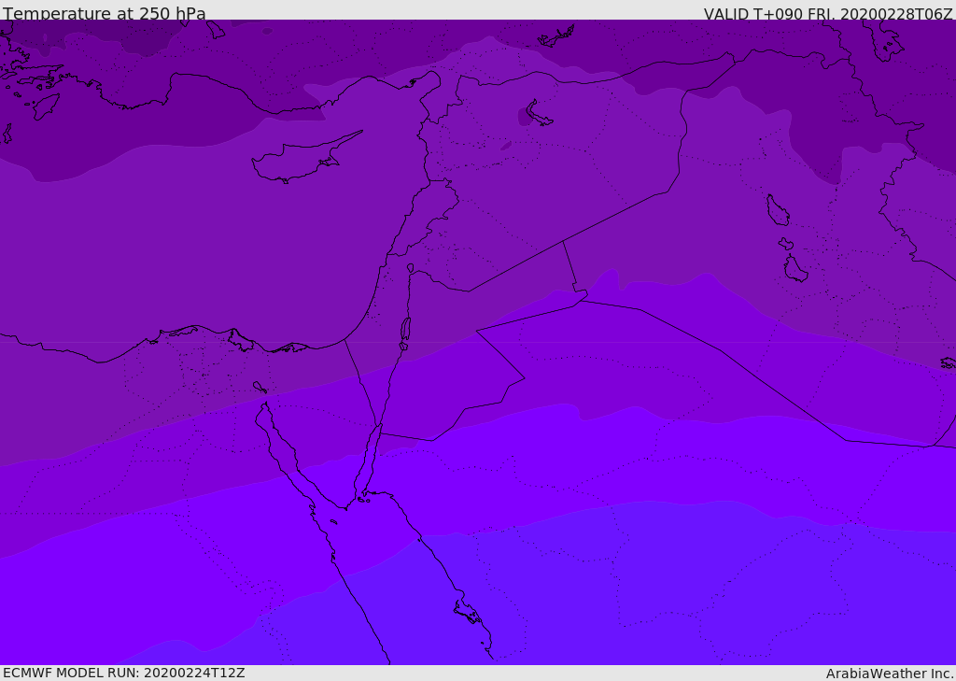Click Lake Assad in northern Syria
This screenshot has width=956, height=681.
(538, 113)
